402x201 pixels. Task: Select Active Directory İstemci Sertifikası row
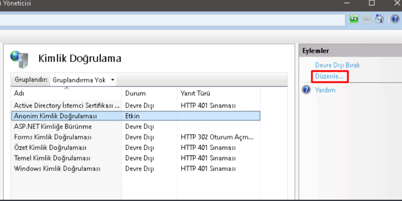tap(136, 106)
